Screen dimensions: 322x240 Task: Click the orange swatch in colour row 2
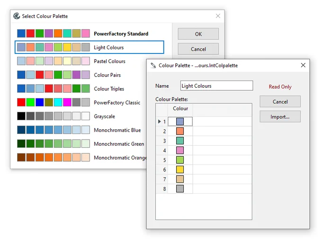pyautogui.click(x=180, y=131)
